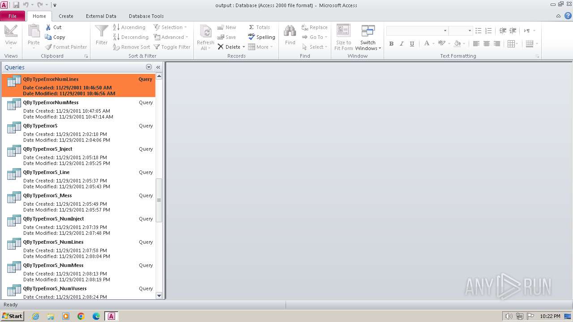
Task: Align text left
Action: (476, 43)
